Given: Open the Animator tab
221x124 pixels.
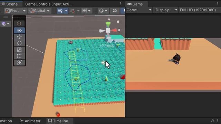Looking at the screenshot, I should (30, 121).
